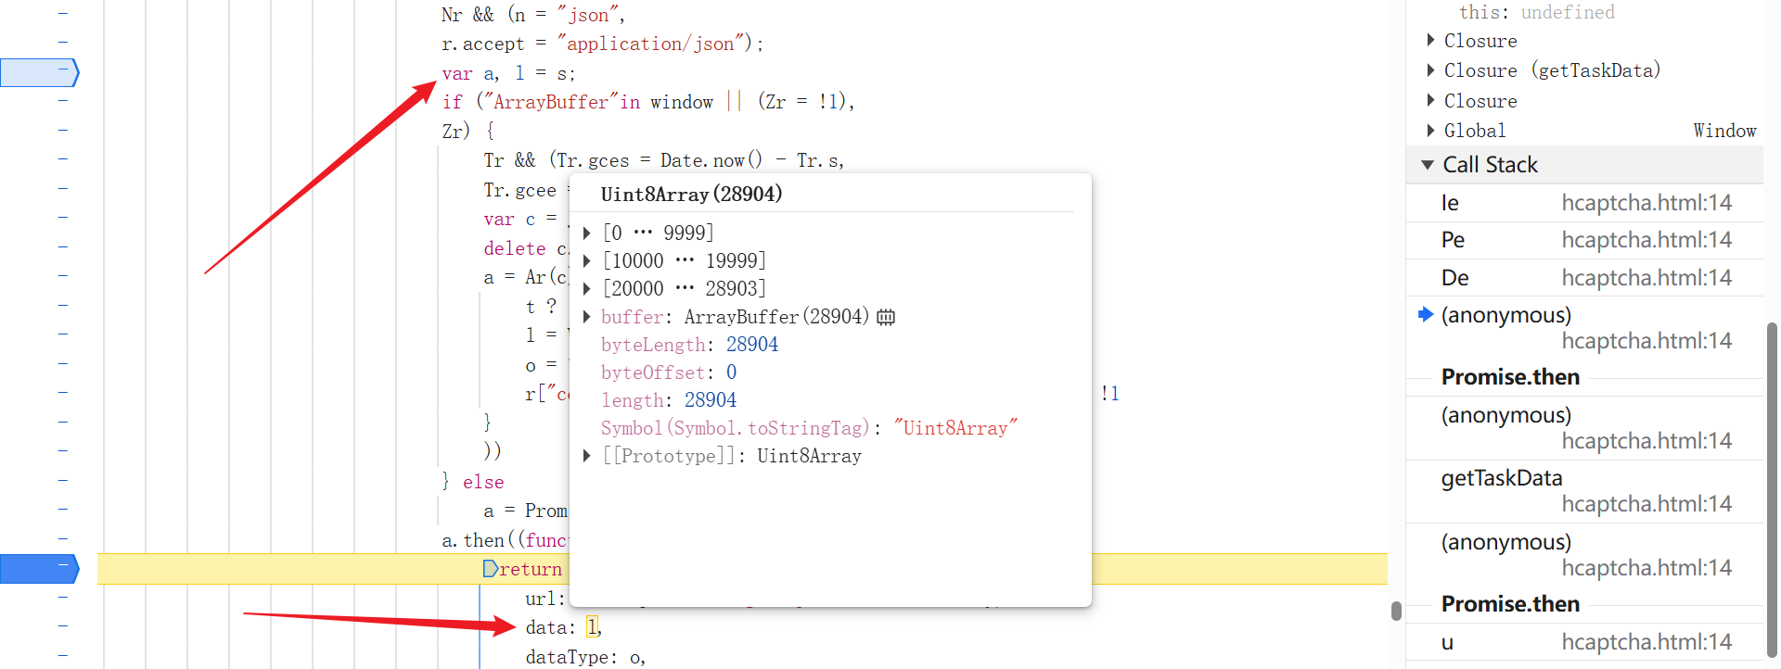Click the highlighted variable l after 'data:'
This screenshot has width=1781, height=669.
(x=592, y=627)
